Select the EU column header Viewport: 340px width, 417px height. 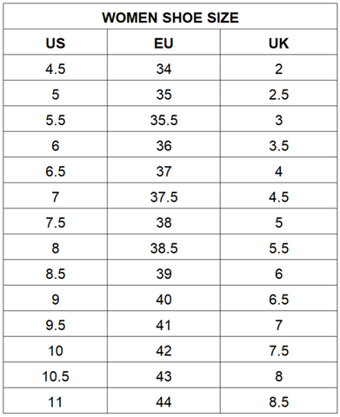163,43
